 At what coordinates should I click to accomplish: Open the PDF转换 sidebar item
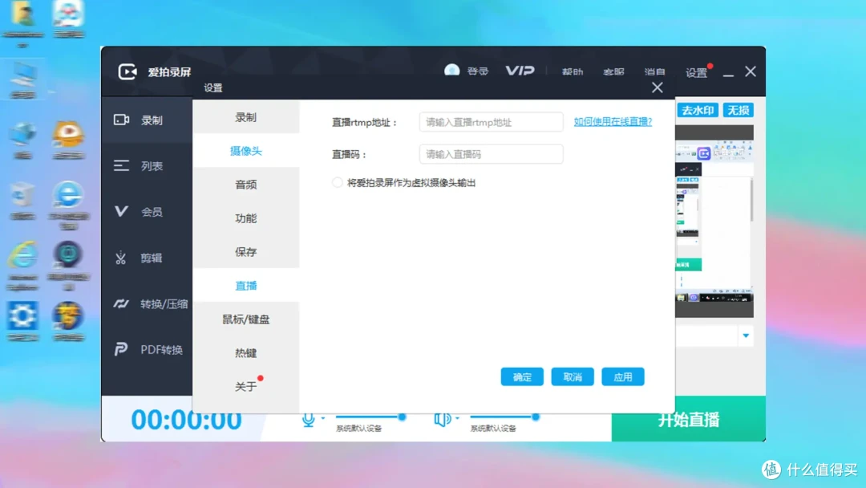click(x=147, y=349)
